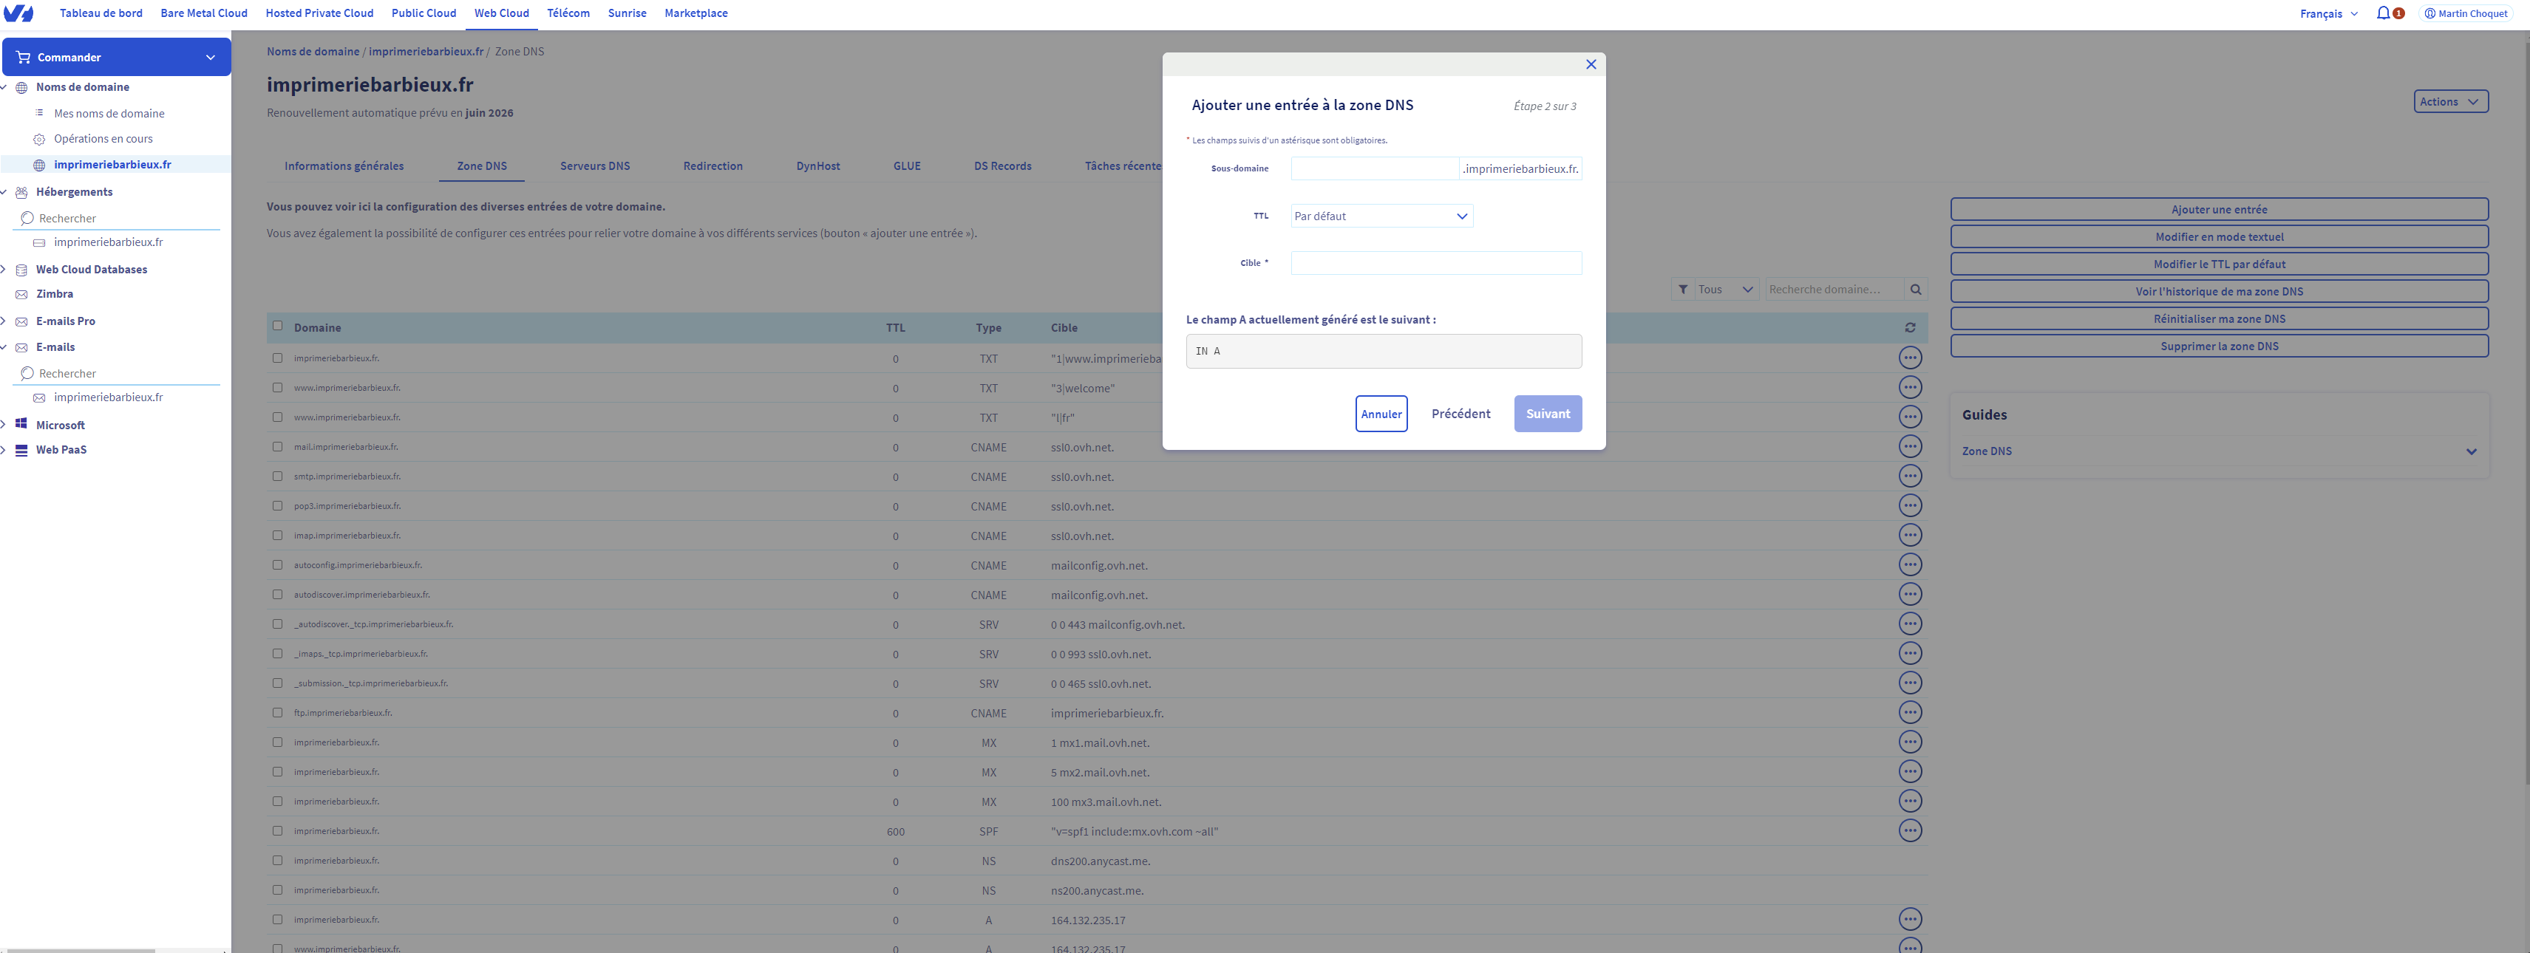The width and height of the screenshot is (2530, 953).
Task: Expand the Zone DNS guide section
Action: tap(2471, 451)
